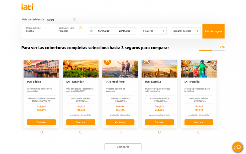Screen dimensions: 246x154
Task: Click price 122,04€ on Básico
Action: tap(41, 110)
